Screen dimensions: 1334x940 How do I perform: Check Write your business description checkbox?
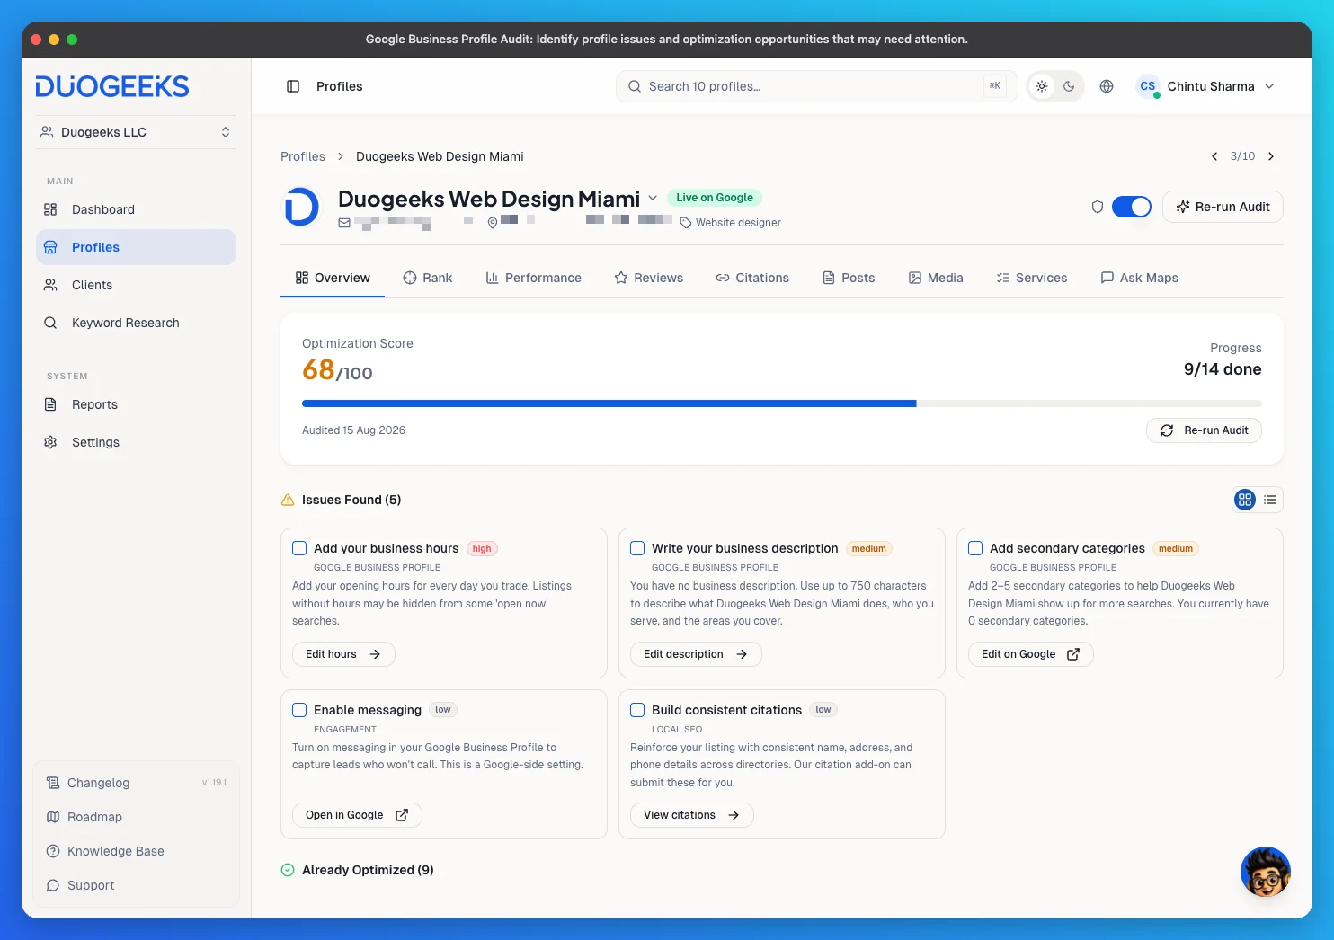pyautogui.click(x=637, y=548)
